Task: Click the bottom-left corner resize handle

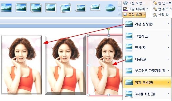Action: [x=88, y=95]
